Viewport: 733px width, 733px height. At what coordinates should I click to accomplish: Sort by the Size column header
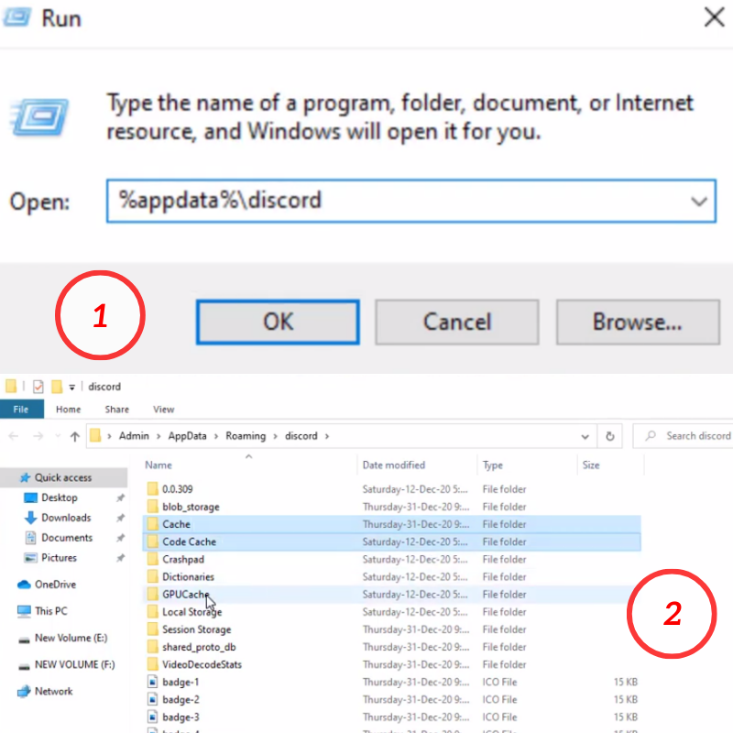pyautogui.click(x=591, y=465)
